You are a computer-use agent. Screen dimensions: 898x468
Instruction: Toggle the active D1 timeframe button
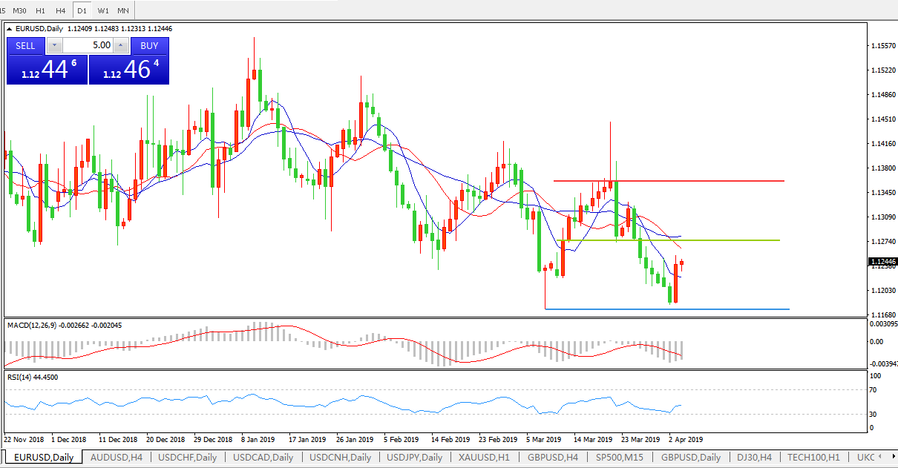tap(82, 10)
